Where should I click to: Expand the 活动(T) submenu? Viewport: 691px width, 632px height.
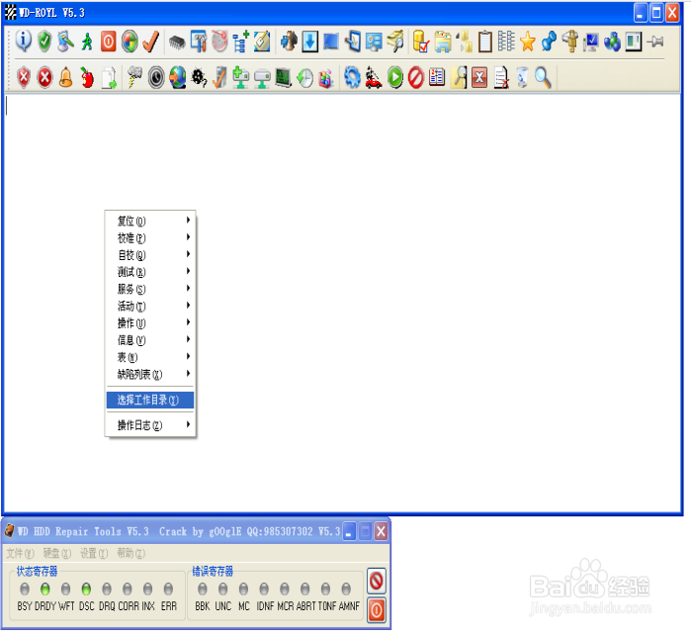click(150, 306)
